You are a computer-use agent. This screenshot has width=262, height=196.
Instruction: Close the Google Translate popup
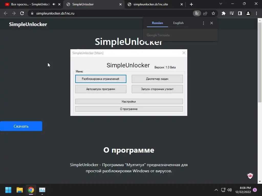212,23
